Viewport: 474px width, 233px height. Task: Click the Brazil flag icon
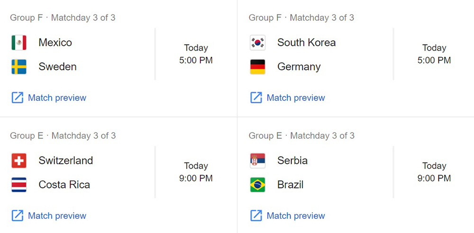(258, 185)
